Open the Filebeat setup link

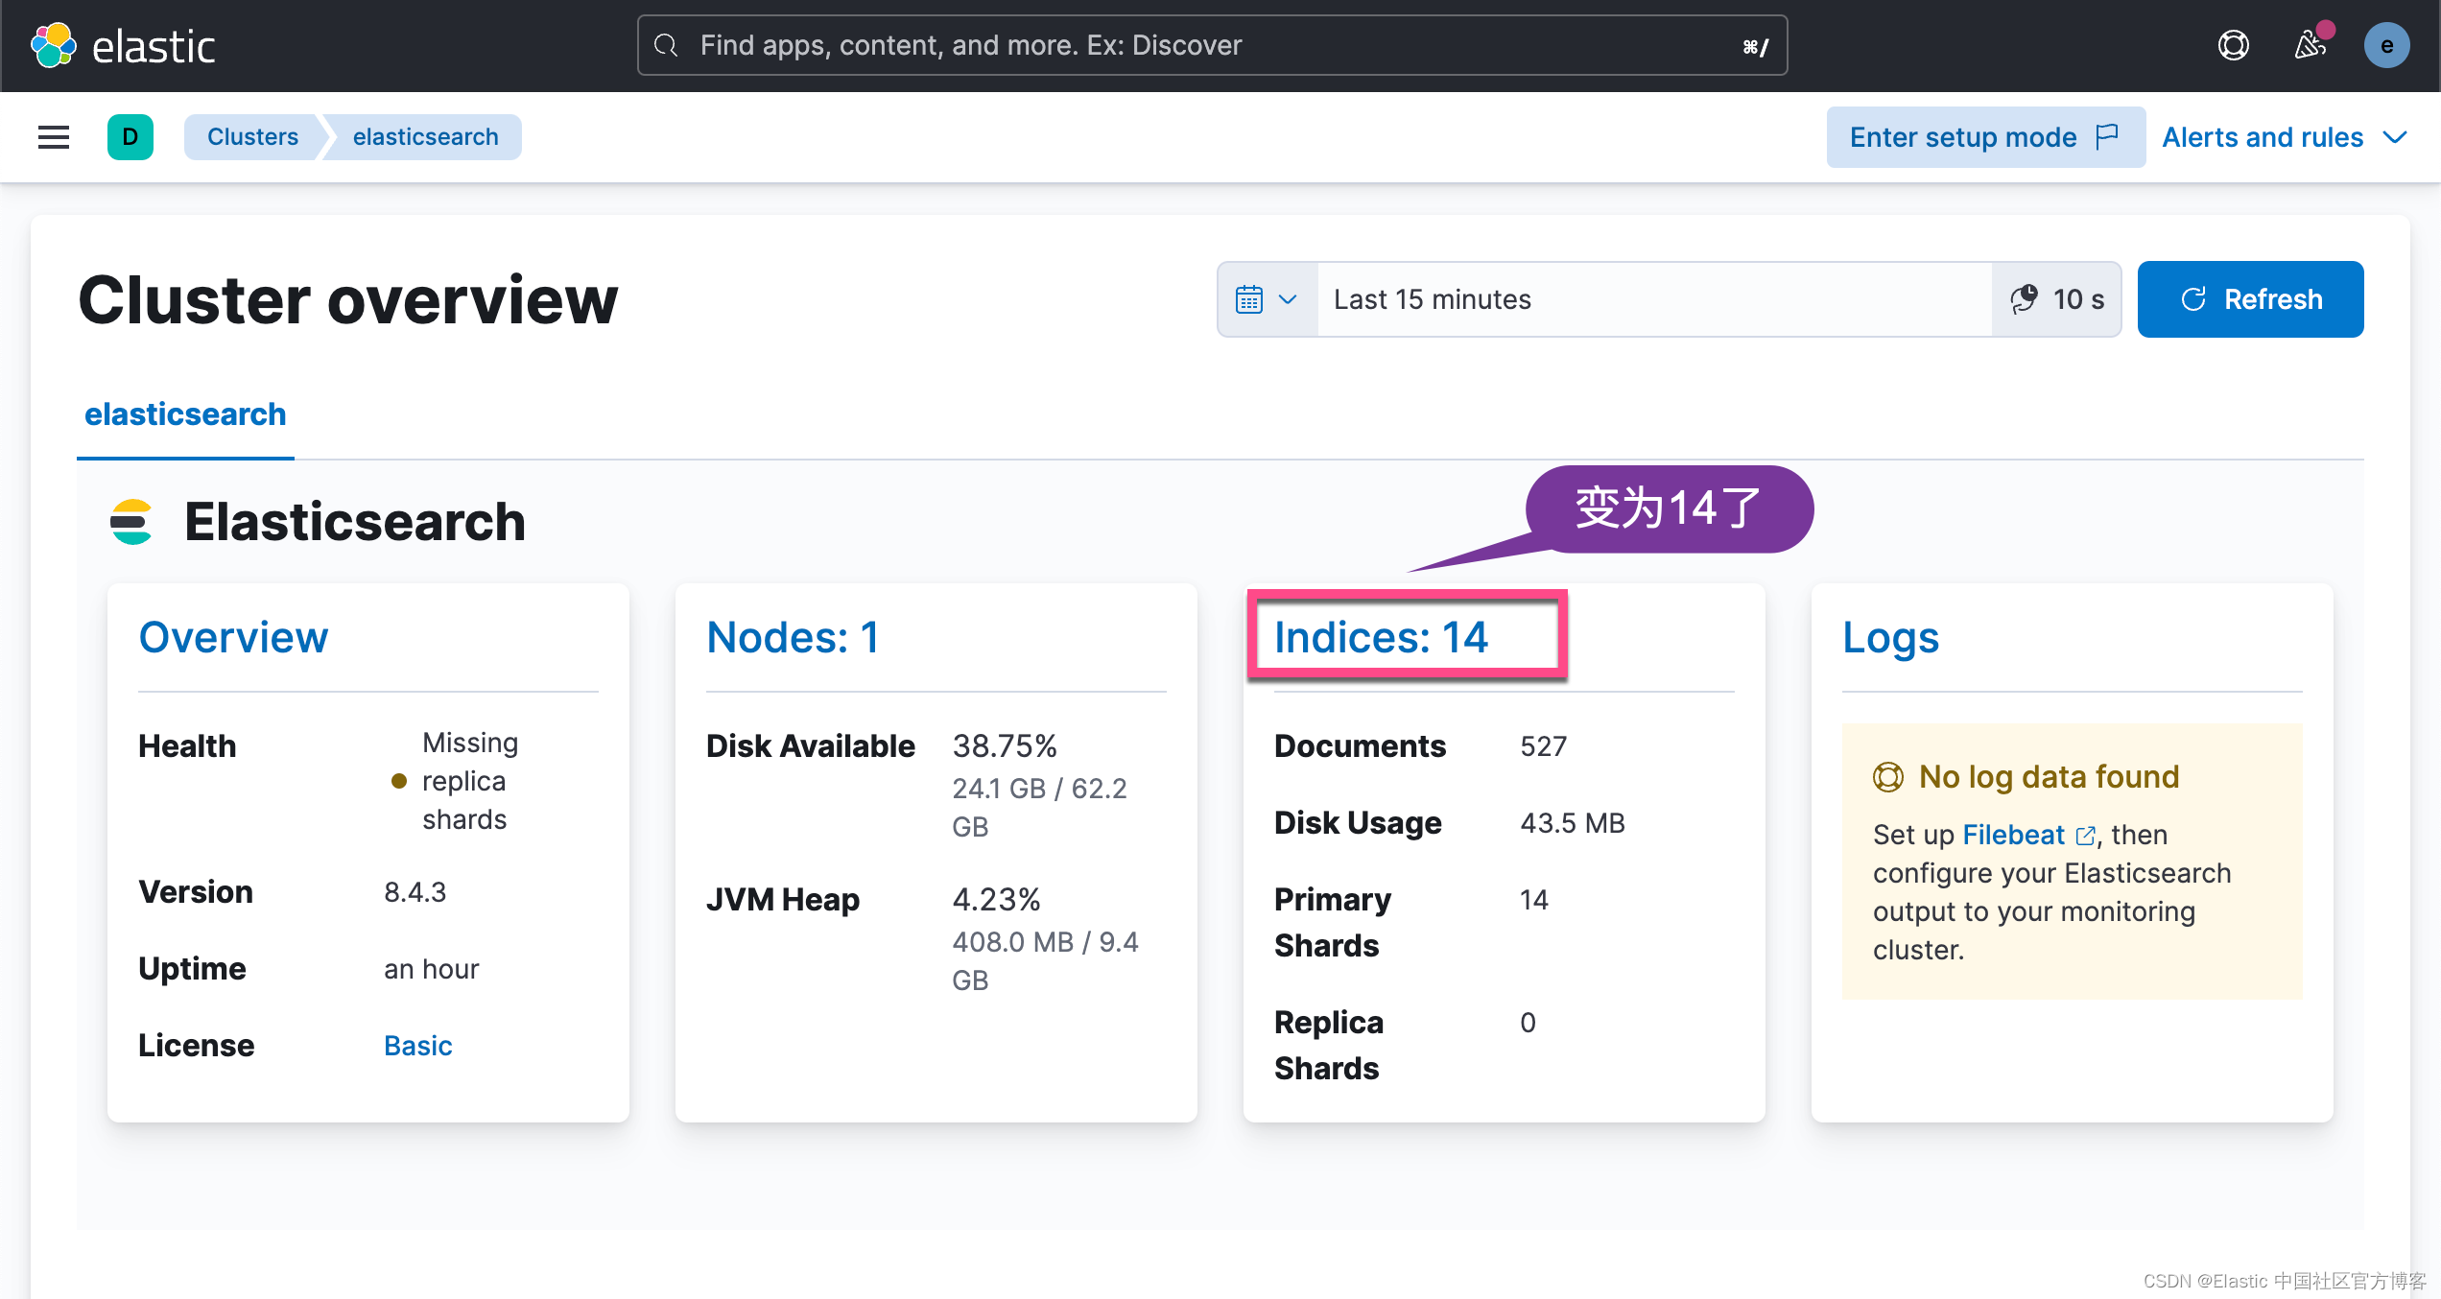coord(2014,834)
